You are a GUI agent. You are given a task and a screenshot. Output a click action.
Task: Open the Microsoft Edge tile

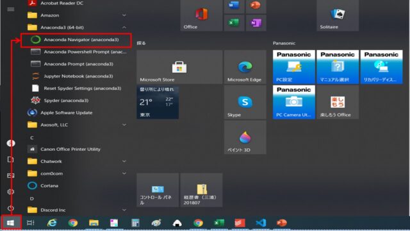click(x=245, y=67)
